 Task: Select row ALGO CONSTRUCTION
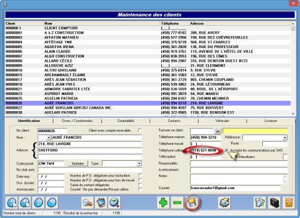point(148,56)
